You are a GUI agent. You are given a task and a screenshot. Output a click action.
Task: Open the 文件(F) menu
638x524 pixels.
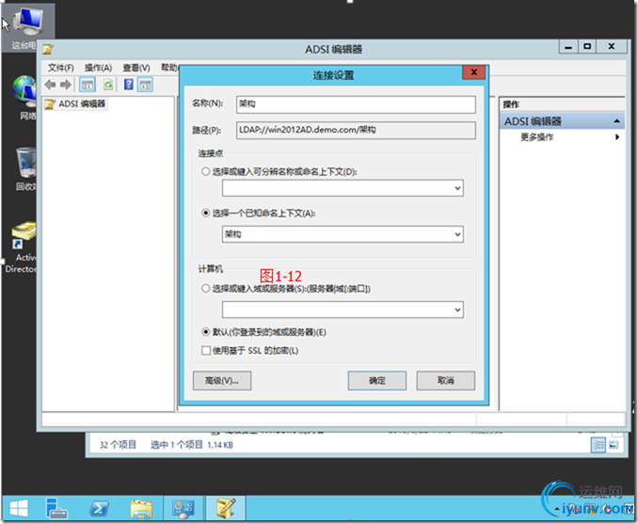[x=61, y=68]
